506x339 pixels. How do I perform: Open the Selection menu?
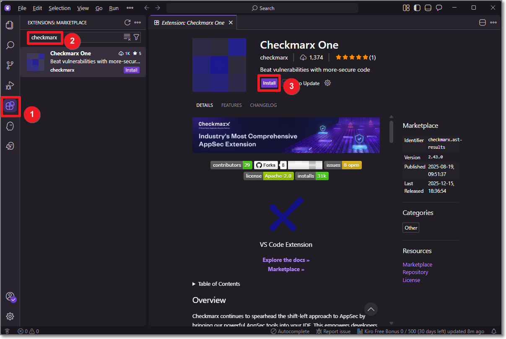(x=60, y=8)
